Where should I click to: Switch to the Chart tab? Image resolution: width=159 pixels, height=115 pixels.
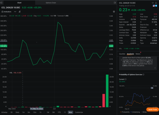coord(19,3)
